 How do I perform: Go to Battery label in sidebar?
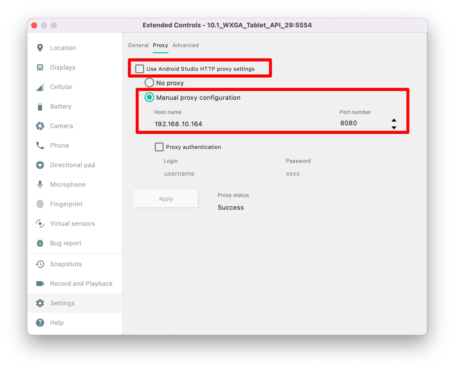61,106
